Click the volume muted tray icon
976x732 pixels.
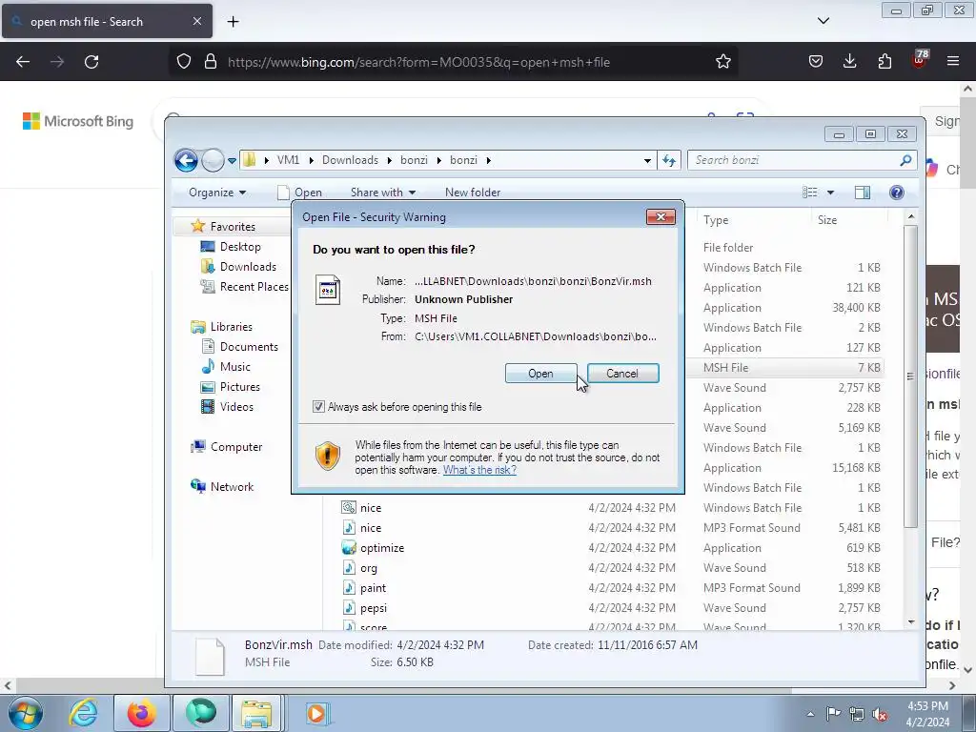(x=880, y=715)
